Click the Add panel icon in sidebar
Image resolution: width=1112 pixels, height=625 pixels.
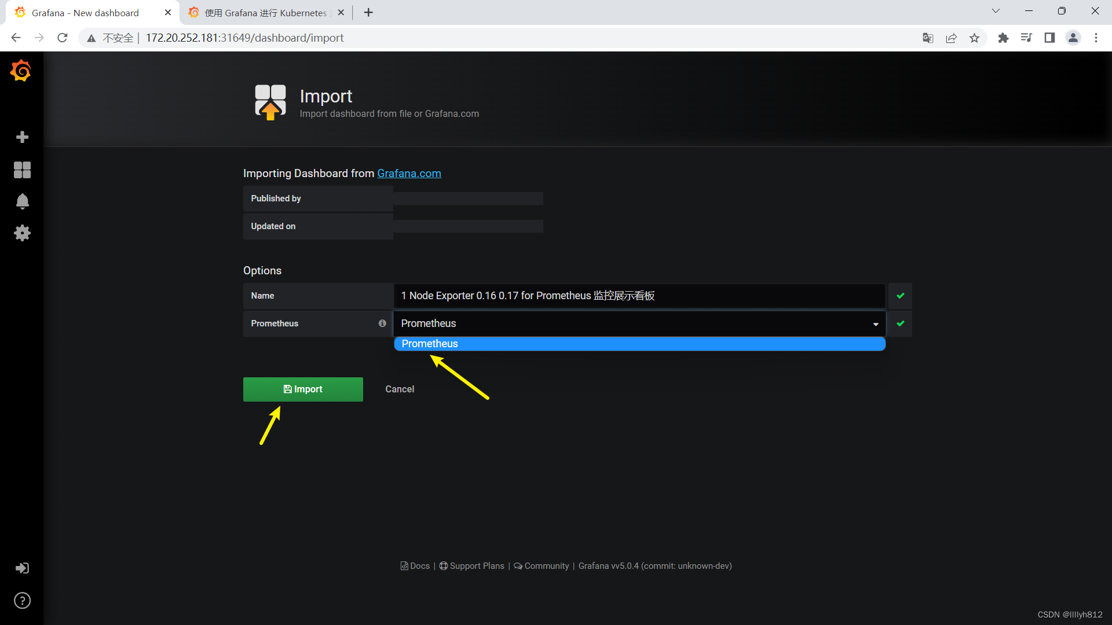coord(21,137)
